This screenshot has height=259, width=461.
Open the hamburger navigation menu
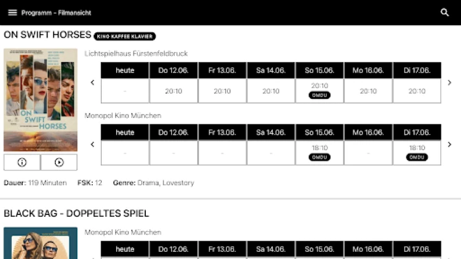[12, 12]
